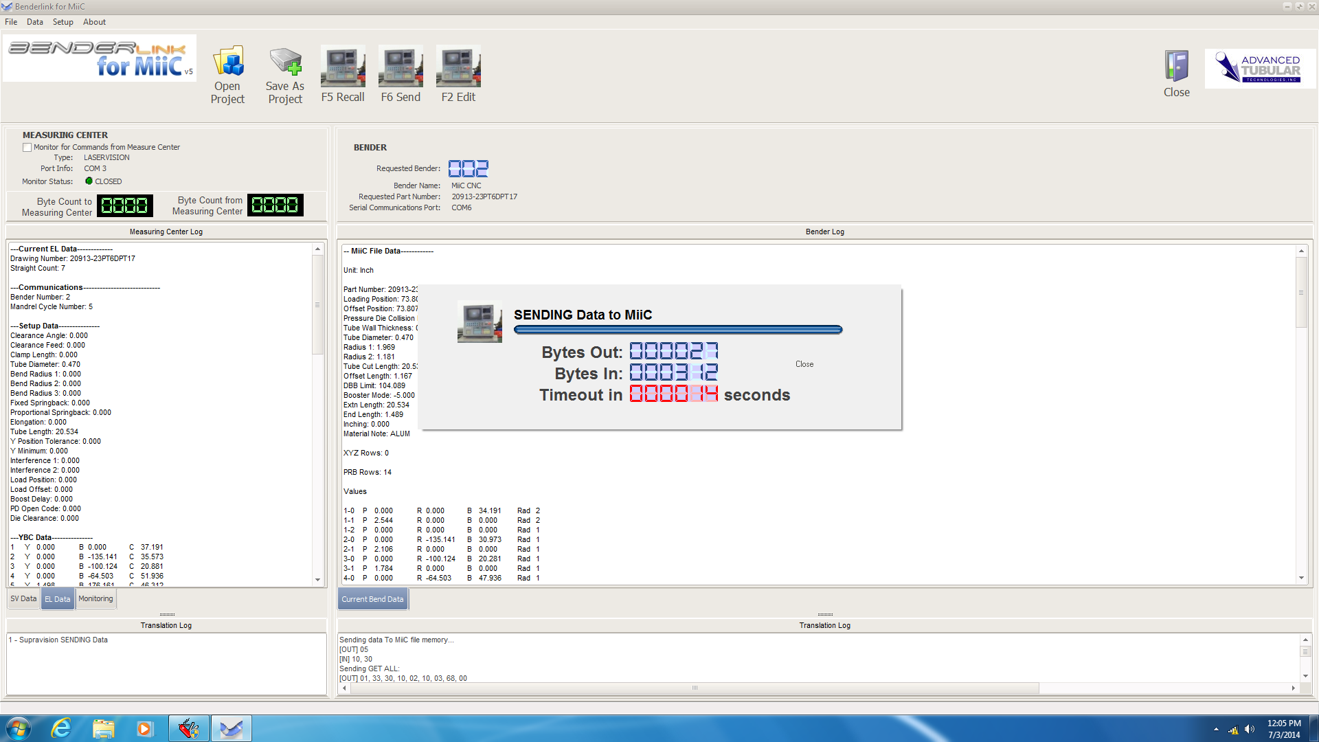This screenshot has height=742, width=1319.
Task: Click the 'PRB Rows: 14' line
Action: point(368,473)
